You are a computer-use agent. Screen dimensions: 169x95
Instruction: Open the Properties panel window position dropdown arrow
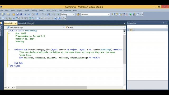(x=161, y=23)
